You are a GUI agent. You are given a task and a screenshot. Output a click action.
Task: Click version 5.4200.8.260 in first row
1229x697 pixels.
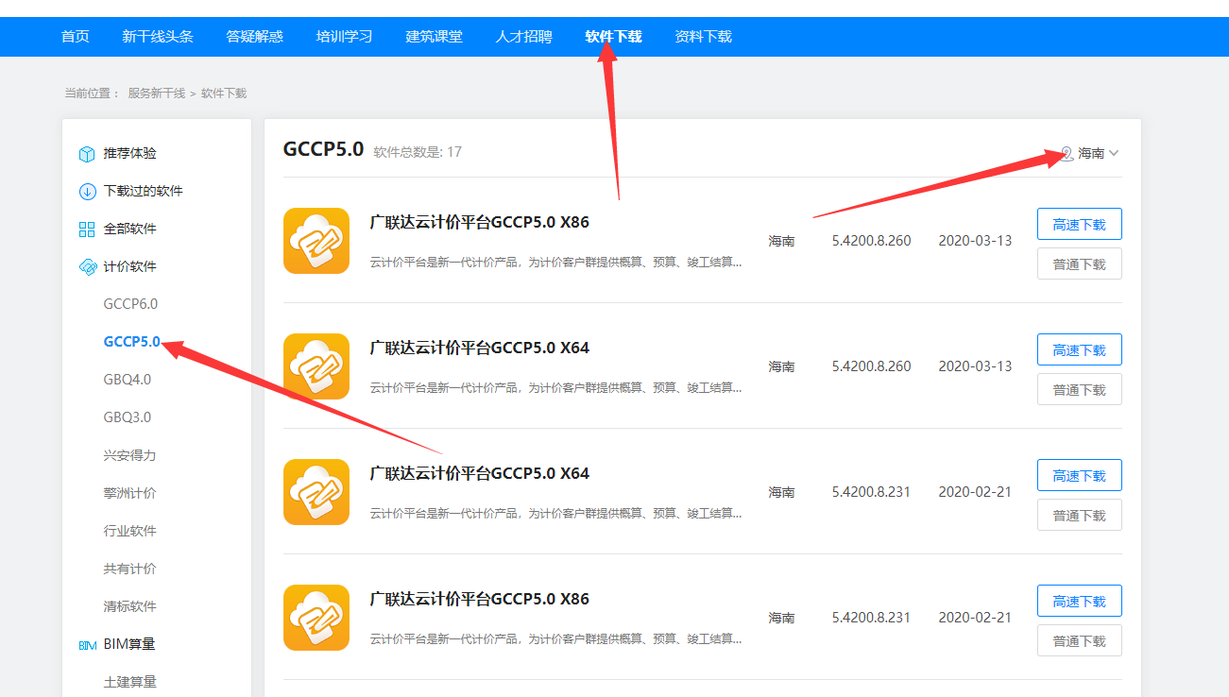click(x=872, y=241)
